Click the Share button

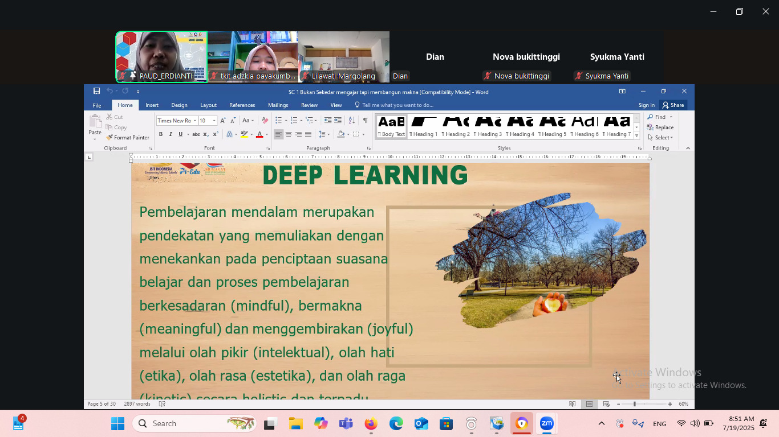point(673,105)
